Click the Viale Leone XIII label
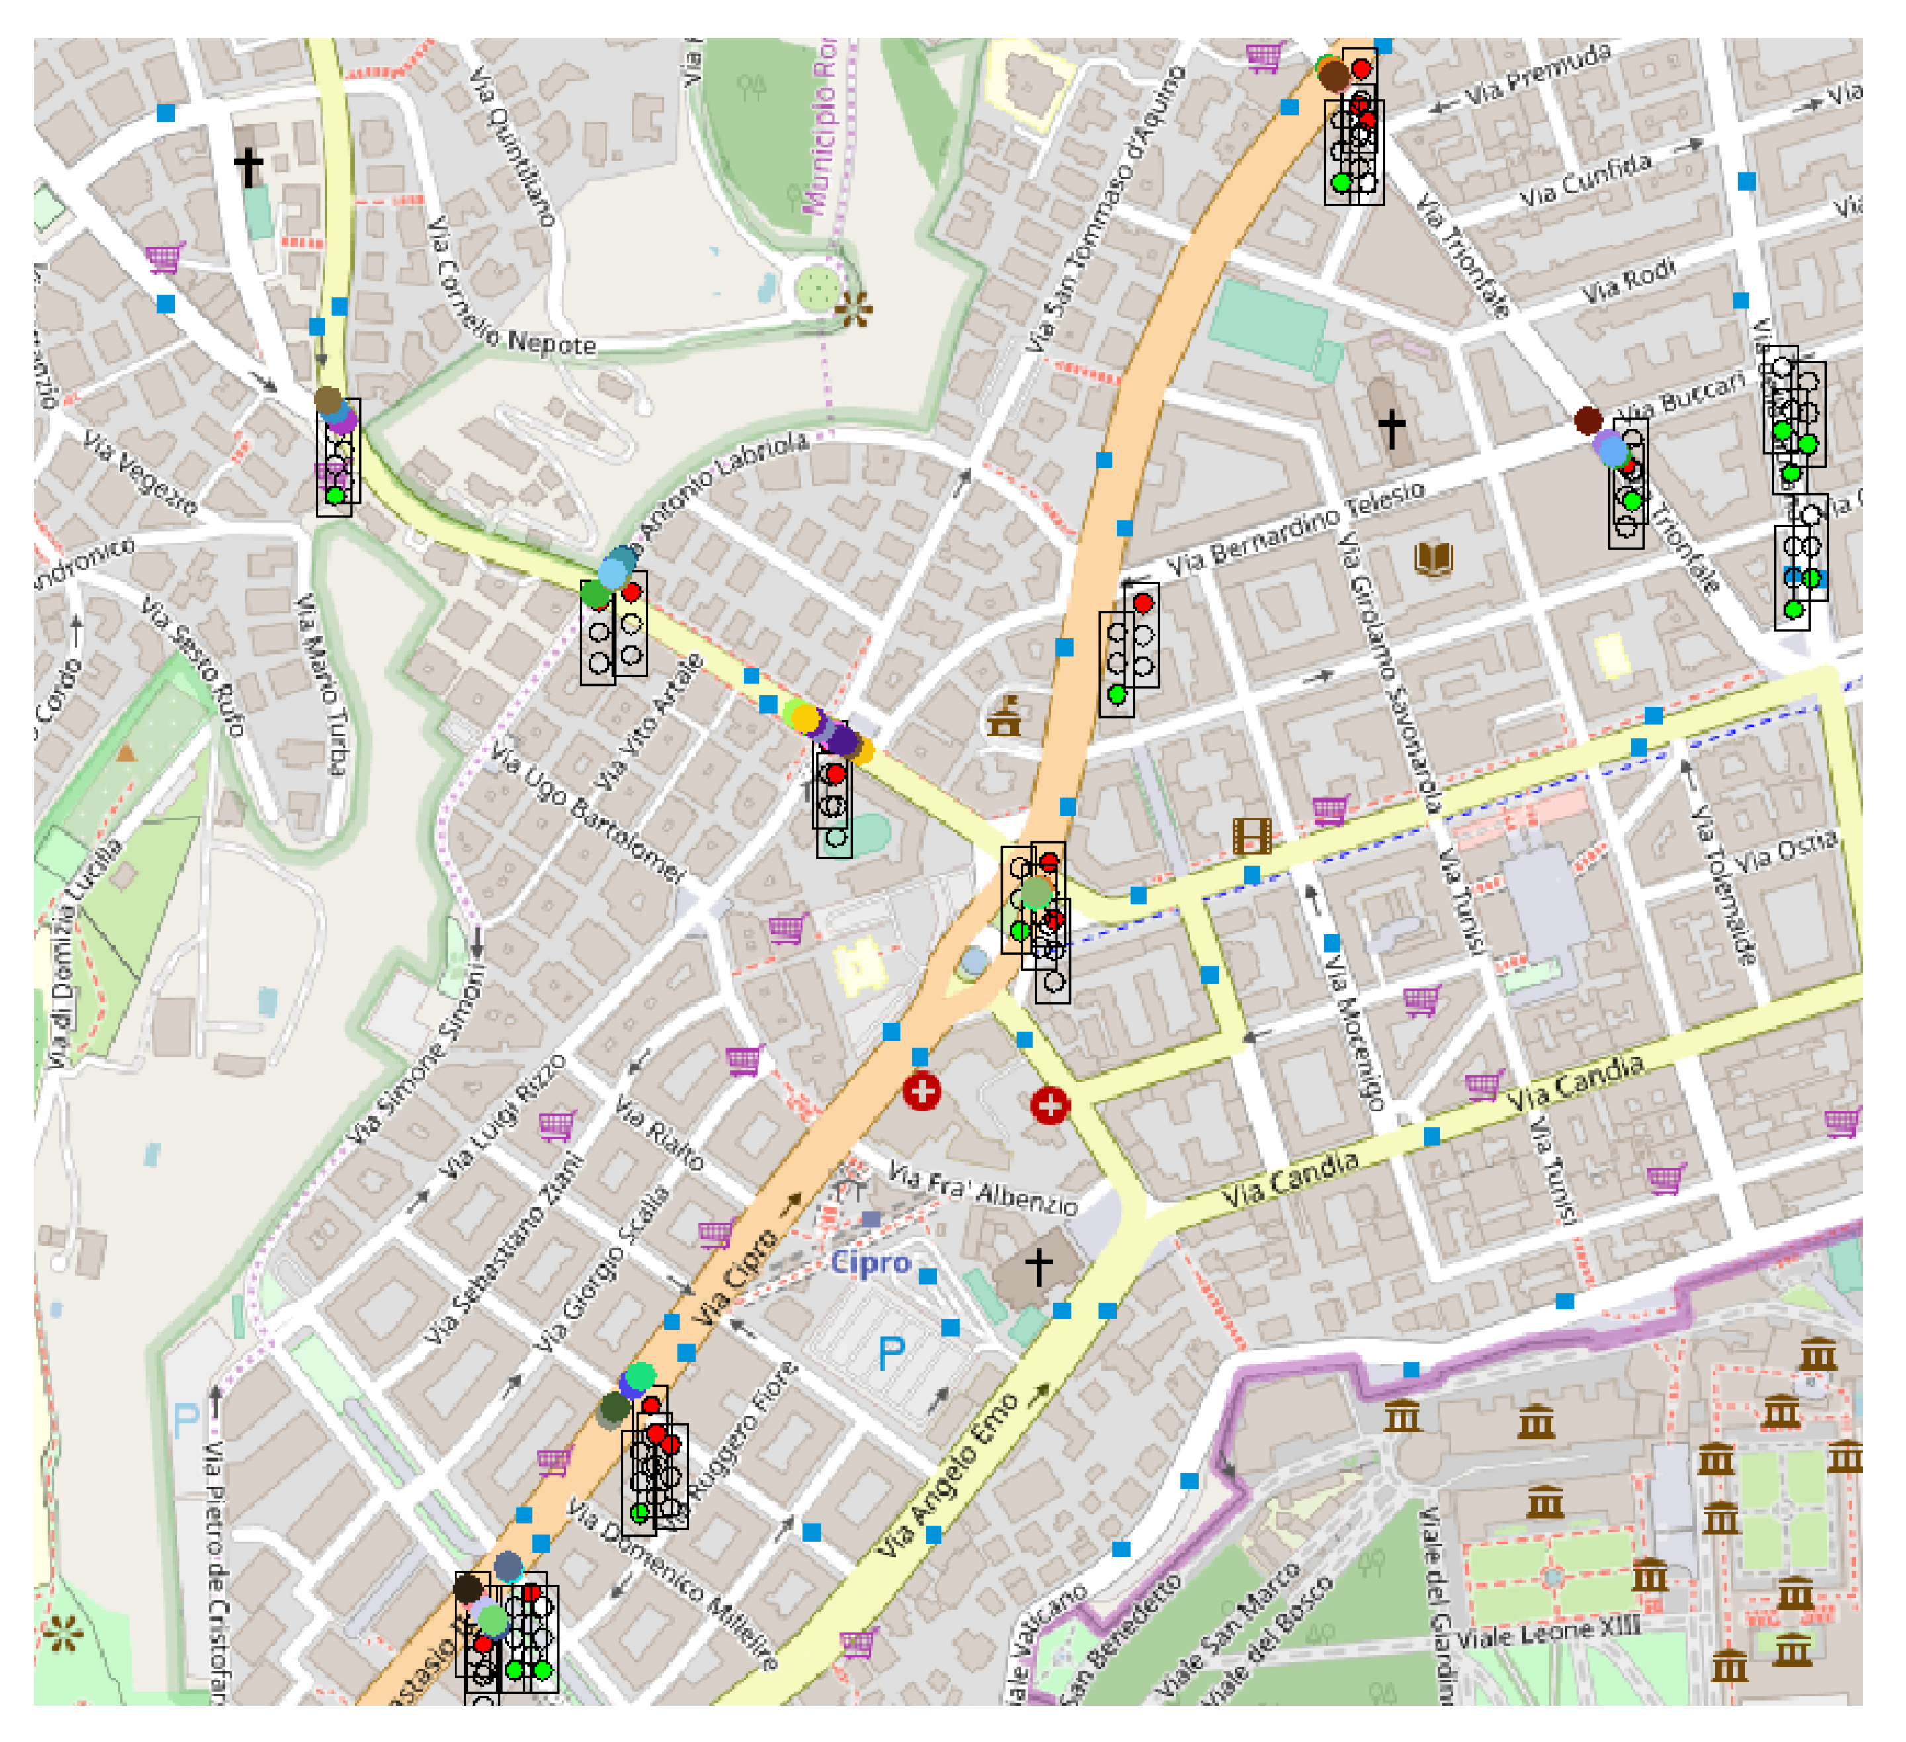The image size is (1906, 1742). click(x=1549, y=1633)
